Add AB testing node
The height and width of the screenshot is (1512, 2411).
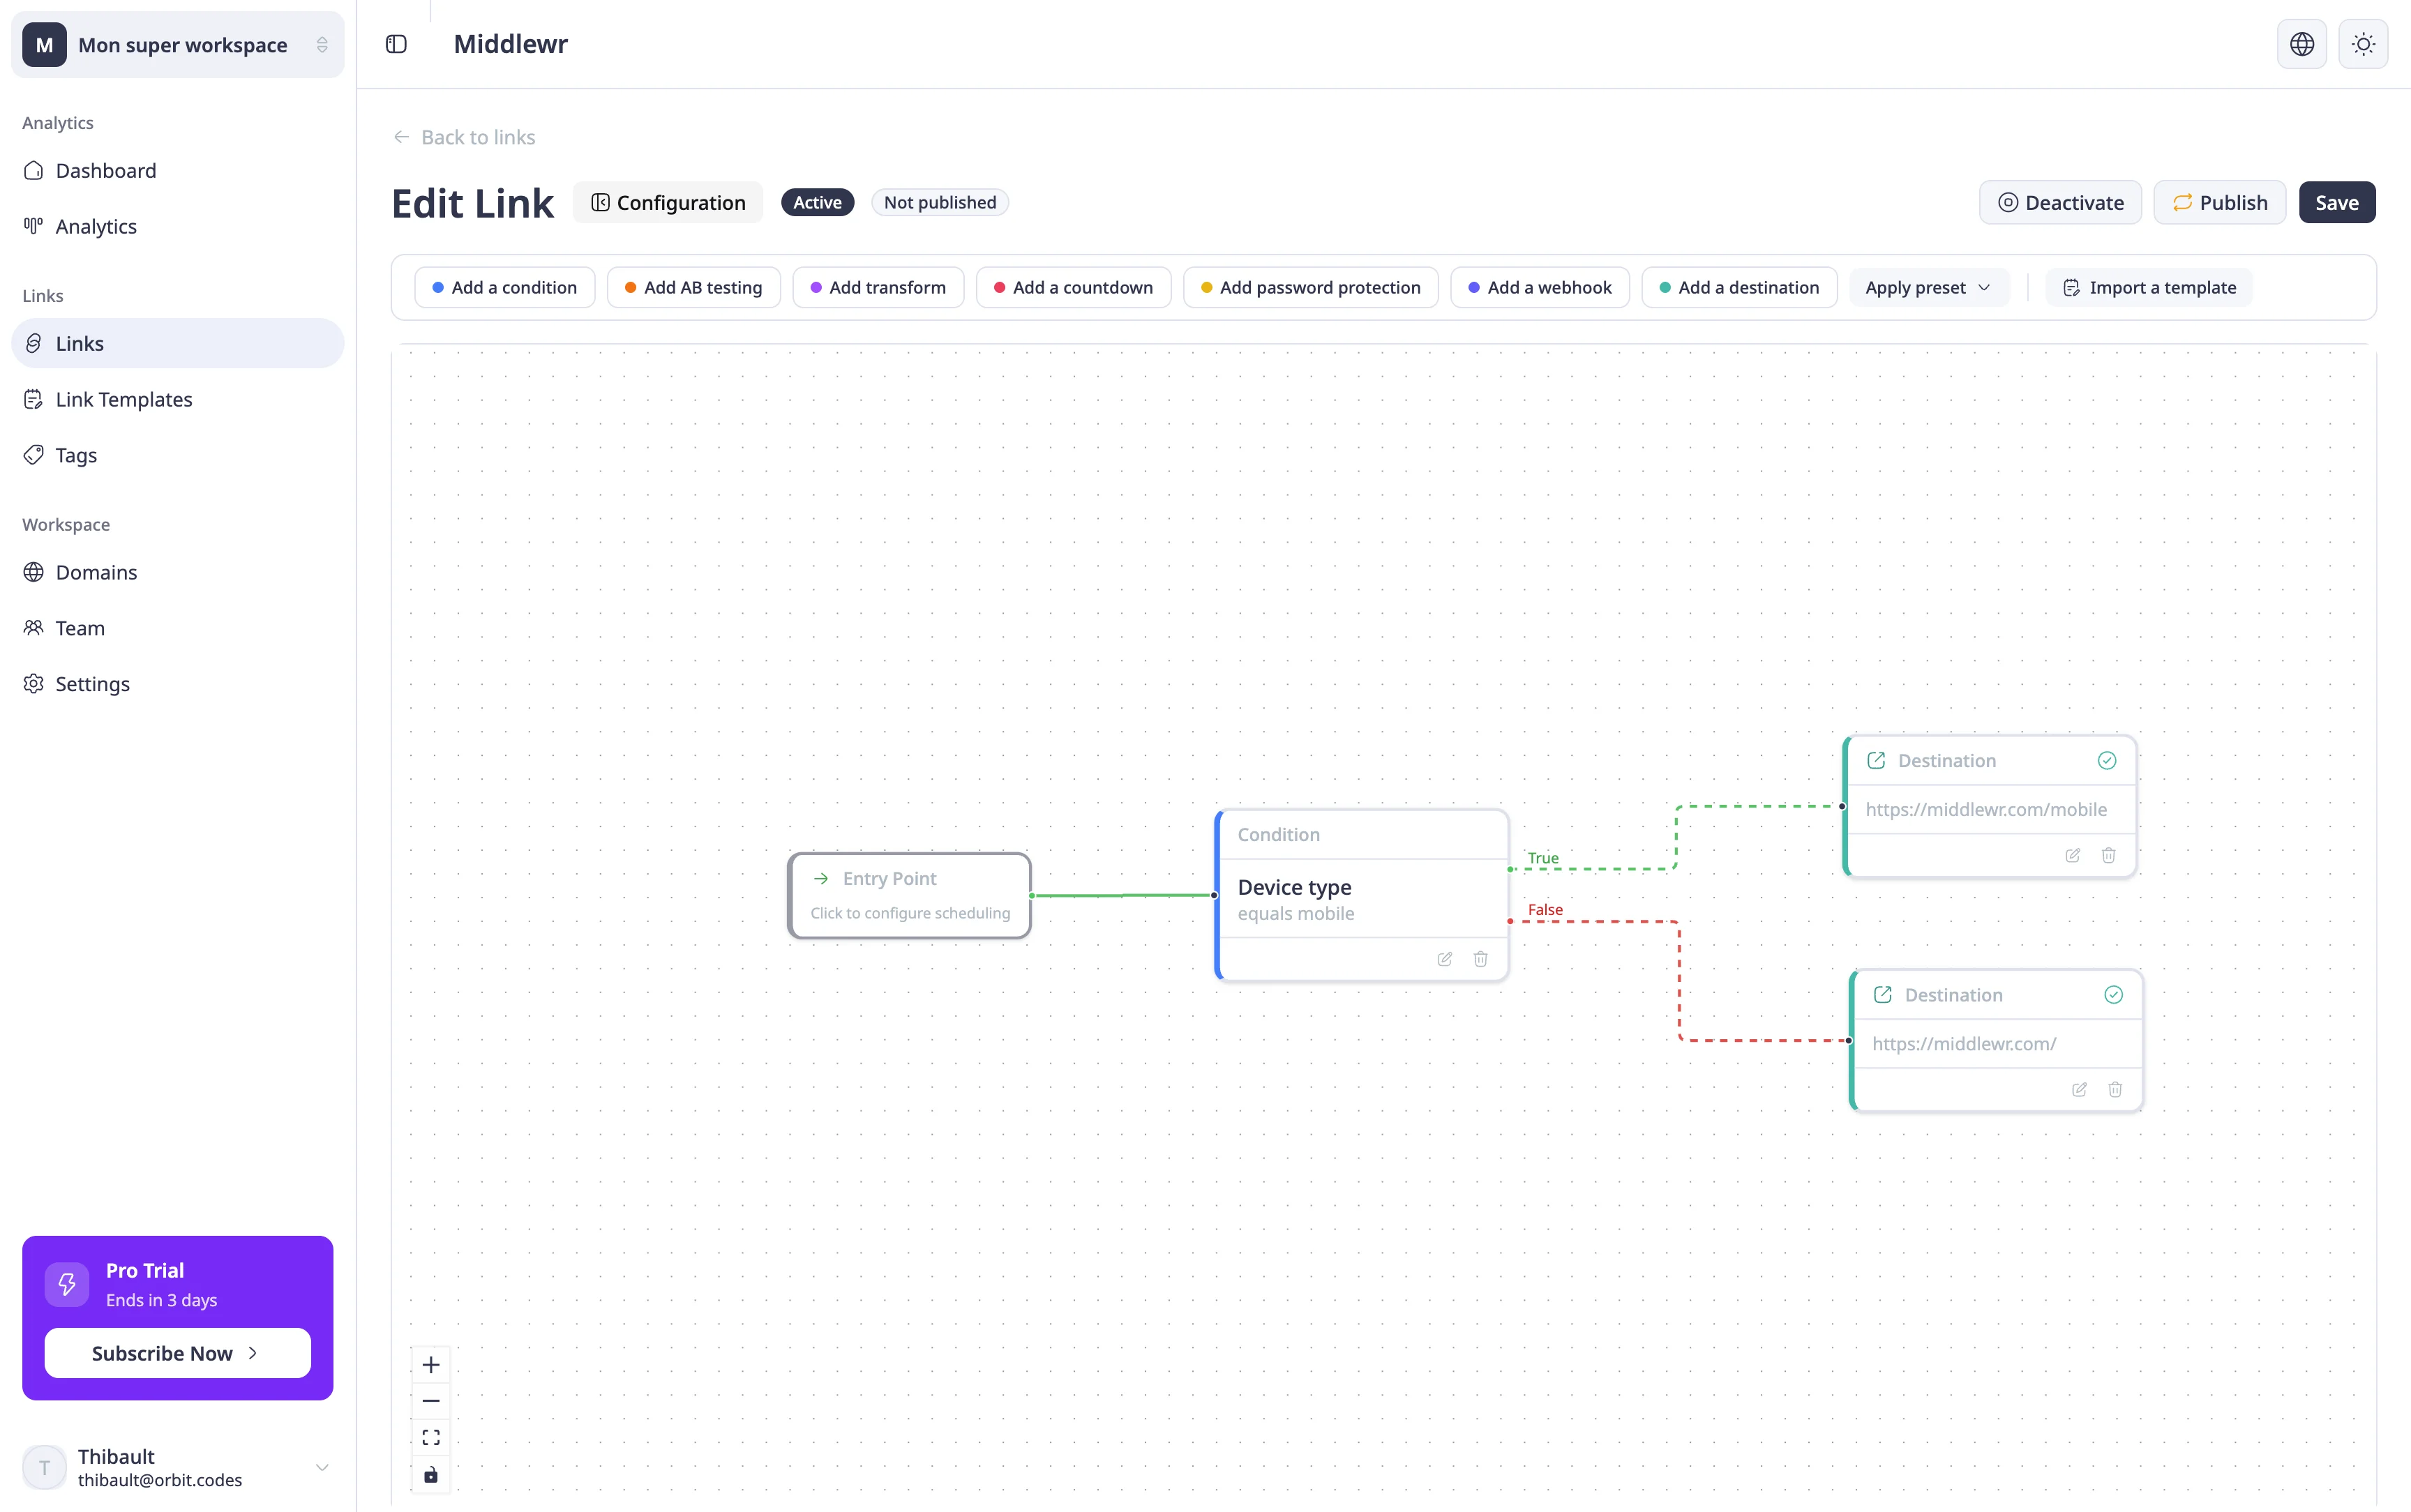tap(694, 288)
